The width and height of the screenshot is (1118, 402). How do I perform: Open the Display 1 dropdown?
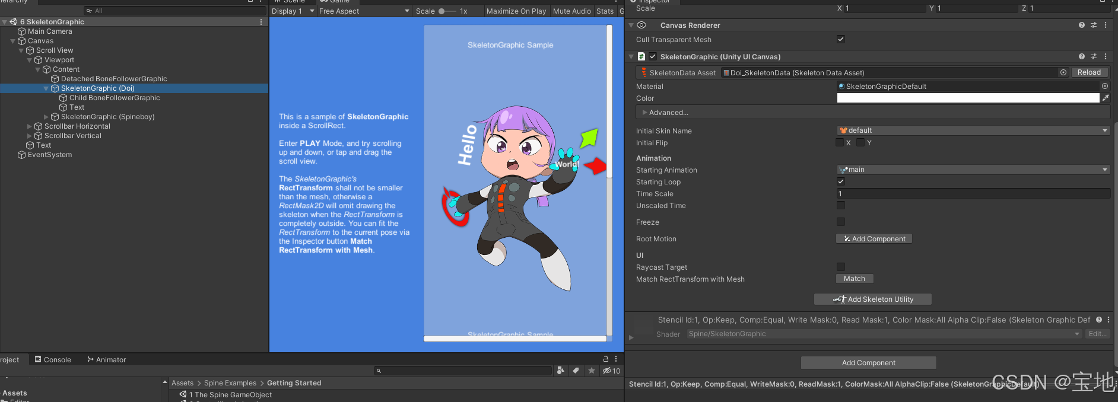pos(293,11)
